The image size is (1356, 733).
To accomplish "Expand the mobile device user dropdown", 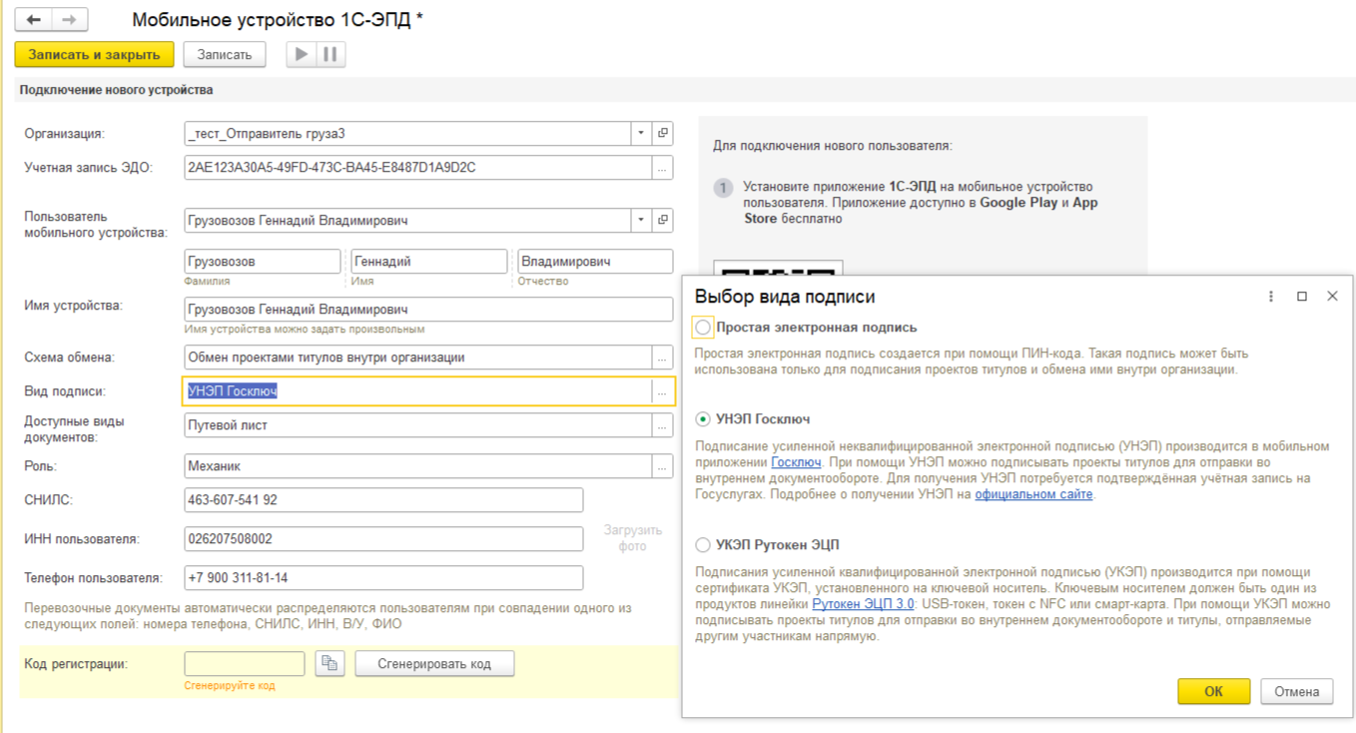I will coord(640,220).
